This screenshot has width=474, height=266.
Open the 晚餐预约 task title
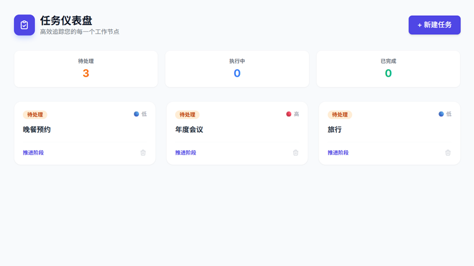pos(37,130)
